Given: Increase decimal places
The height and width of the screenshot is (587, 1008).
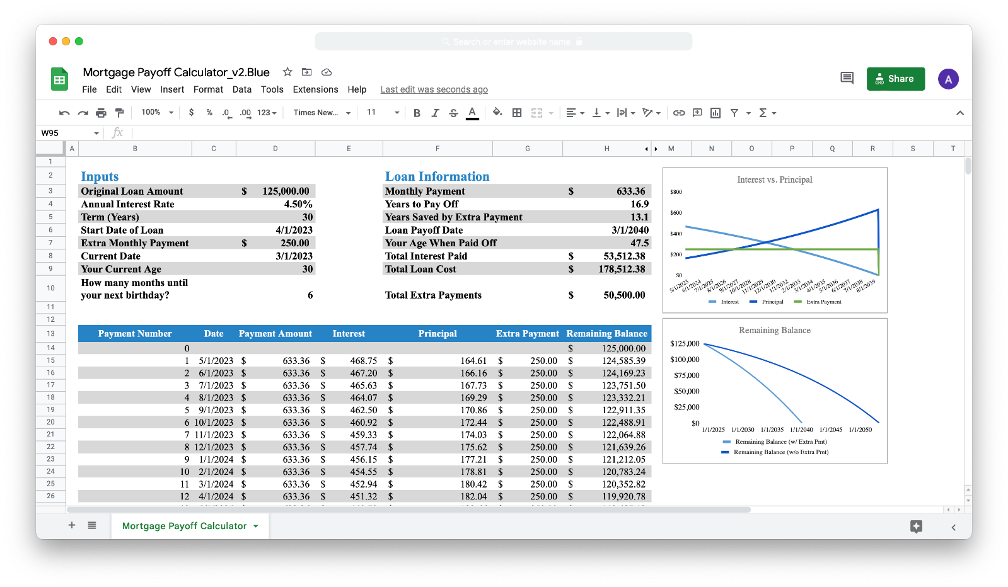Looking at the screenshot, I should pos(245,113).
